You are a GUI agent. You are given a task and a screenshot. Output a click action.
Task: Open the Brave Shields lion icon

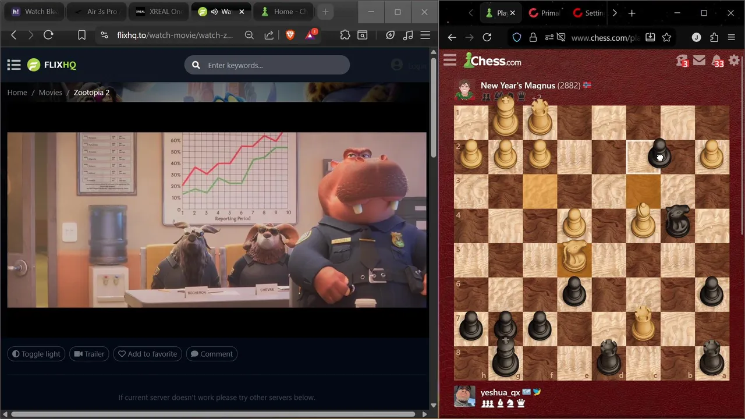(x=290, y=35)
